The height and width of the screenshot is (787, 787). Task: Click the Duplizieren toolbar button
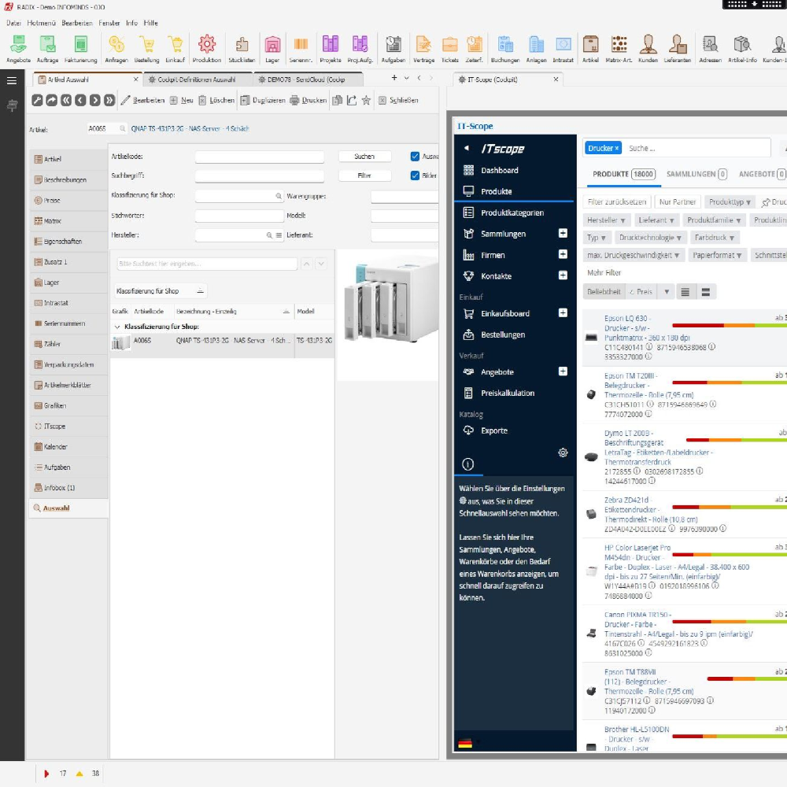click(263, 101)
